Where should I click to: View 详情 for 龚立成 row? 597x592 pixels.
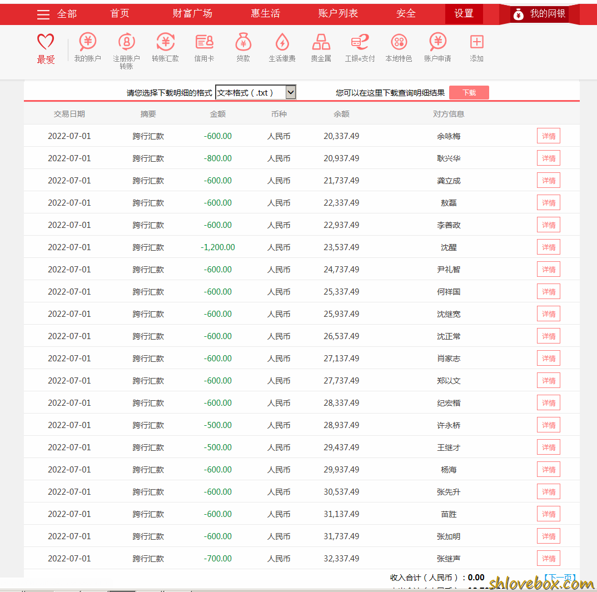(548, 181)
